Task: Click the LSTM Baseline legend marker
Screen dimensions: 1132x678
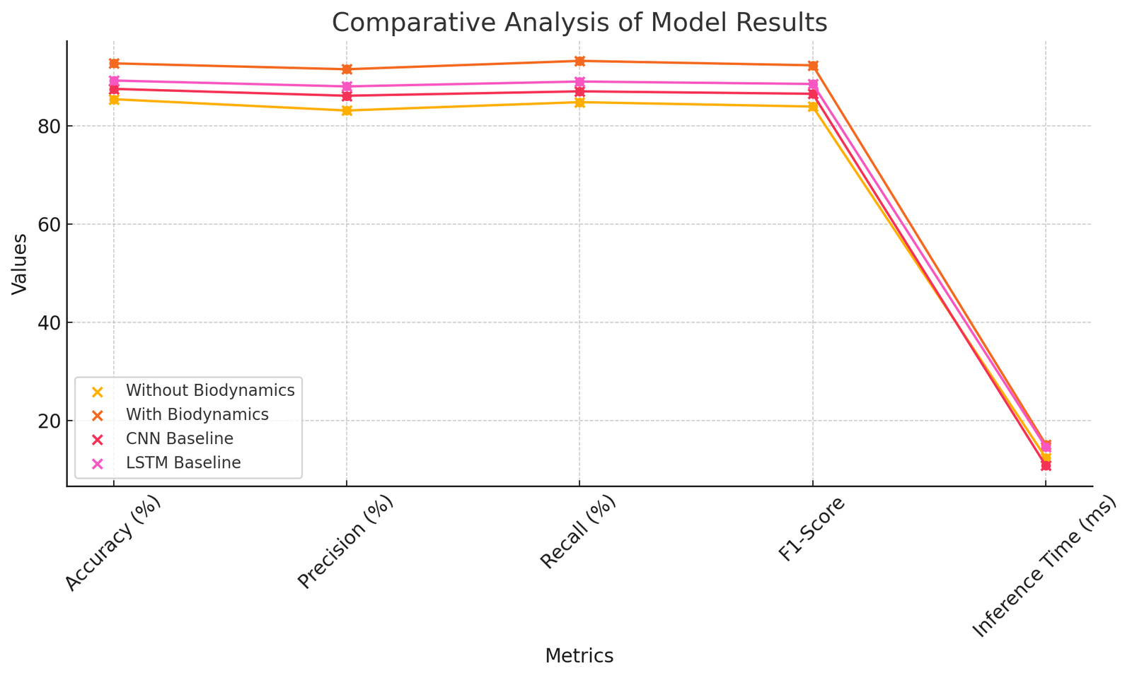Action: coord(97,463)
